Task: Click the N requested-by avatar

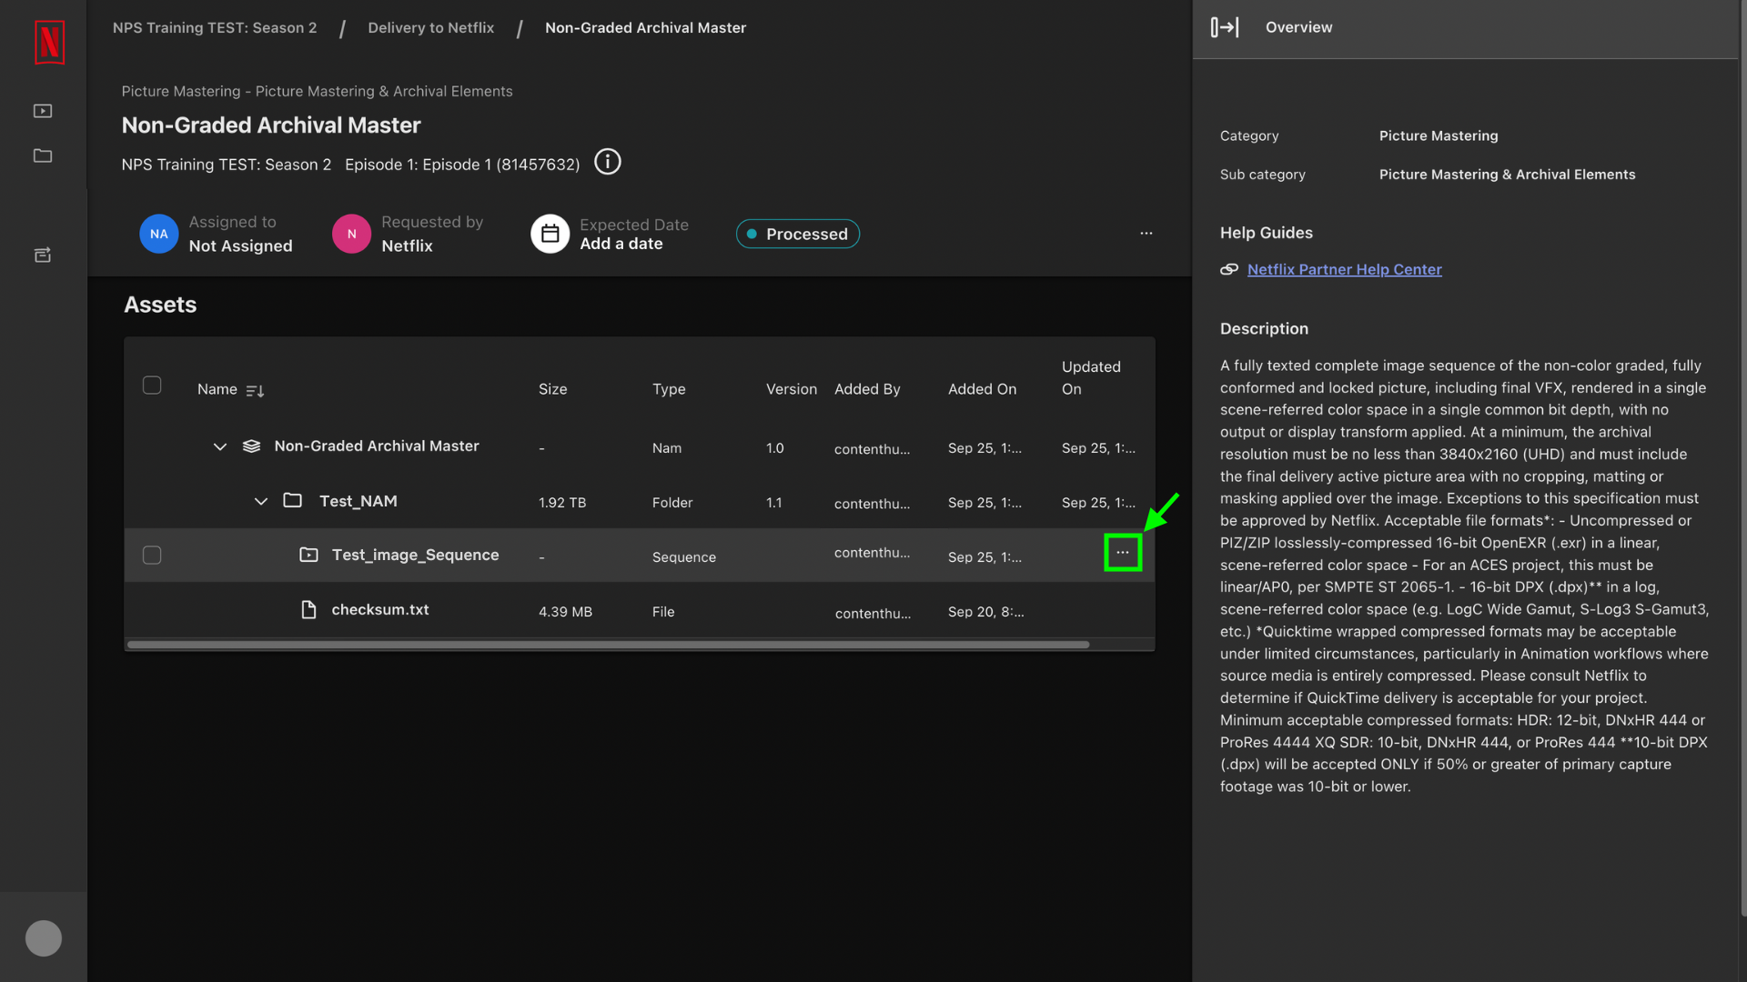Action: pyautogui.click(x=351, y=234)
